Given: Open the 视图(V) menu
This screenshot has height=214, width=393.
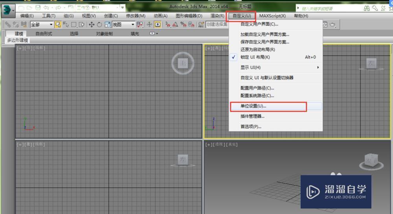Looking at the screenshot, I should click(89, 16).
